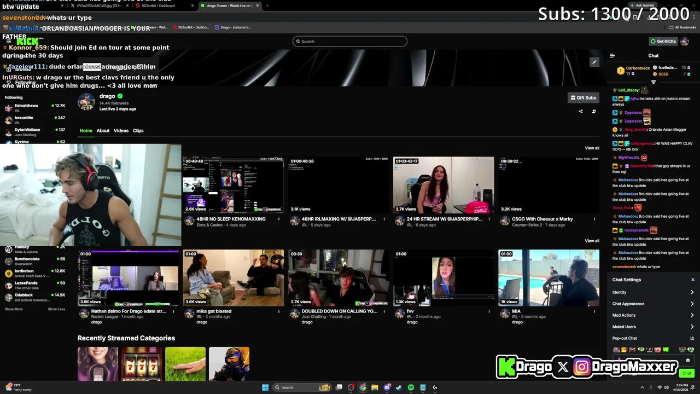Close the Chat Settings panel
700x394 pixels.
(692, 280)
